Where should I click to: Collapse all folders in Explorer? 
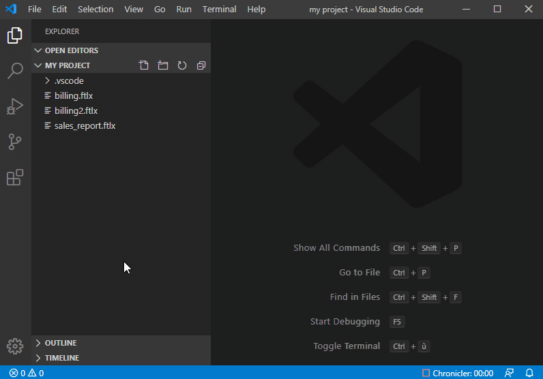[201, 65]
